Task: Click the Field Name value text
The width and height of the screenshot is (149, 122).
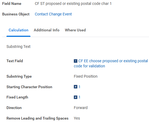Action: [73, 4]
